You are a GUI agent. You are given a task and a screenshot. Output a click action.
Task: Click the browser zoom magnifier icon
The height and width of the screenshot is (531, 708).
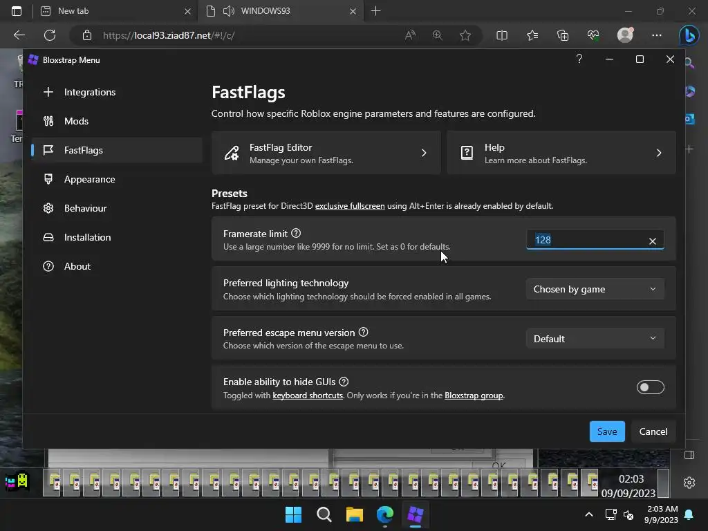pos(437,35)
